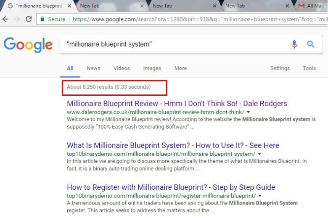Viewport: 328px width, 218px height.
Task: Click Google favicon on the active tab
Action: tap(10, 6)
